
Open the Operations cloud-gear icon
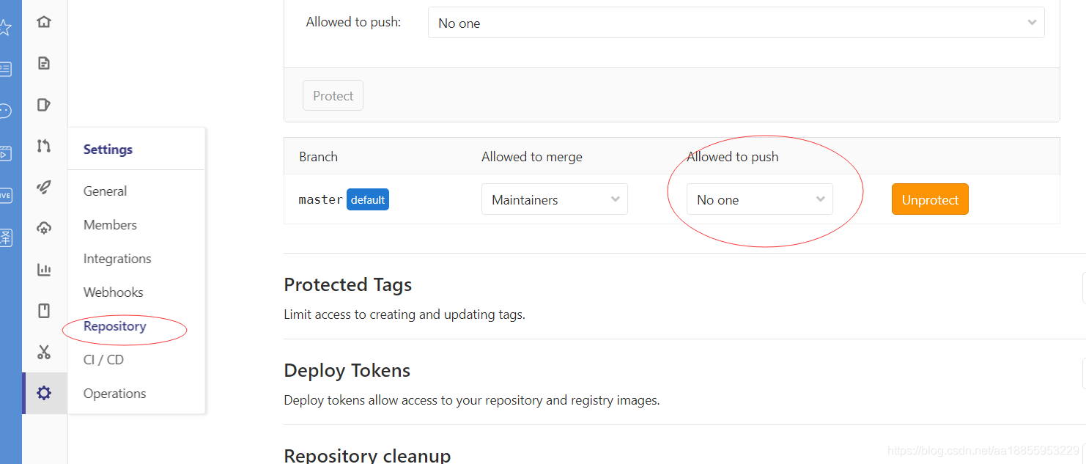(44, 229)
